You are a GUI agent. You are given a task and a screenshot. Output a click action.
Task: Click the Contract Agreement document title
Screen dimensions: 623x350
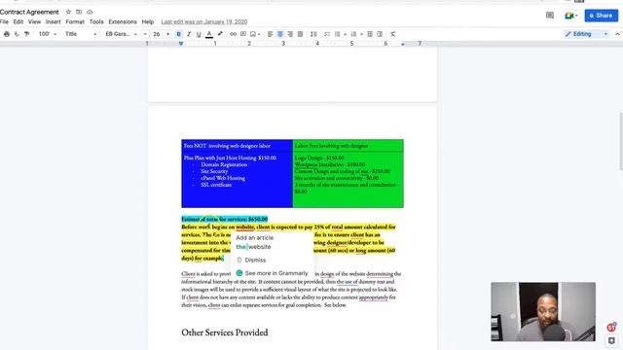click(29, 12)
